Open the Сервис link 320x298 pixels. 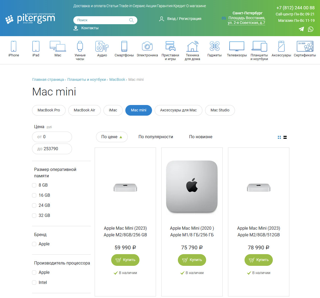pos(139,6)
